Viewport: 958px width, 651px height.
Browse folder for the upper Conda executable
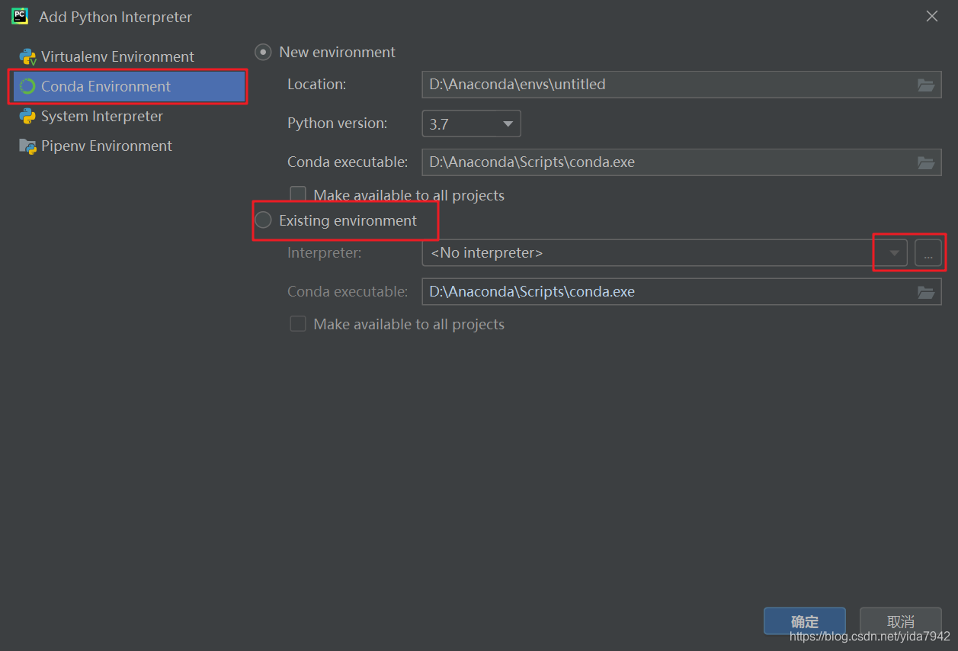(x=926, y=162)
